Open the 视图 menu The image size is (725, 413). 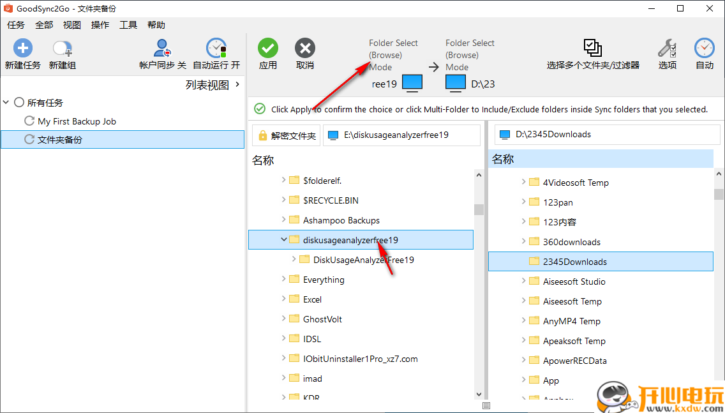(71, 25)
